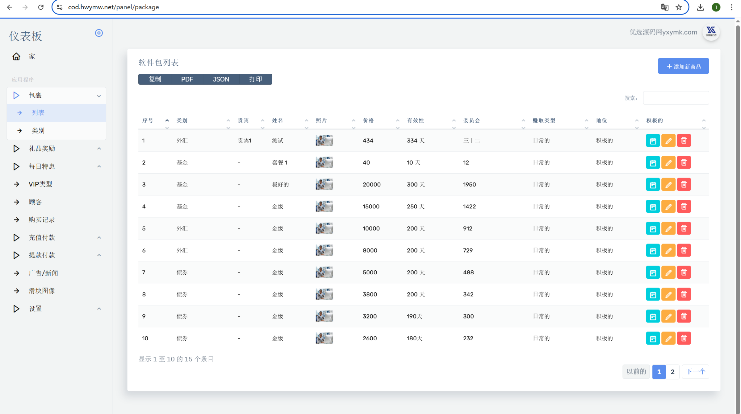The width and height of the screenshot is (741, 414).
Task: Click the 添加新商品 button
Action: [683, 66]
